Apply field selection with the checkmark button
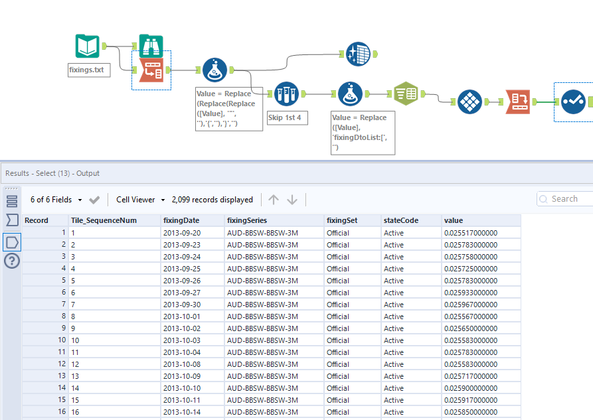Screen dimensions: 593x420 point(94,199)
